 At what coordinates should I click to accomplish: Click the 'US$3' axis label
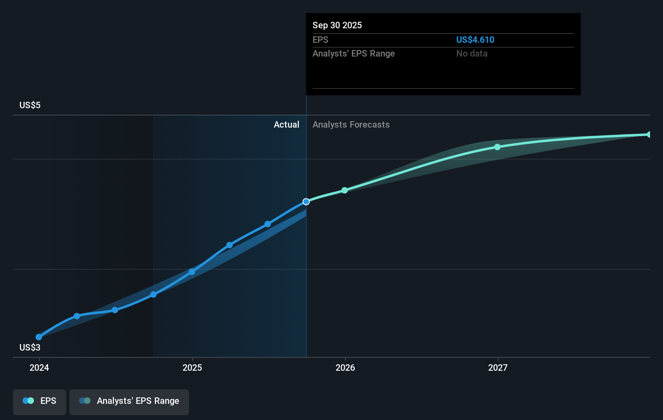(x=30, y=347)
